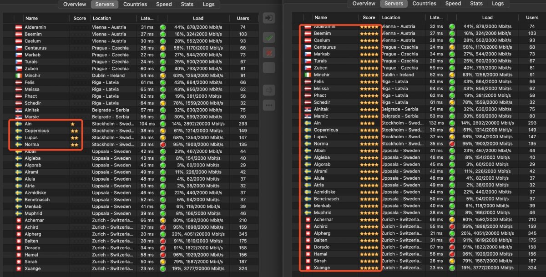
Task: Switch to the Countries tab in left window
Action: [135, 4]
